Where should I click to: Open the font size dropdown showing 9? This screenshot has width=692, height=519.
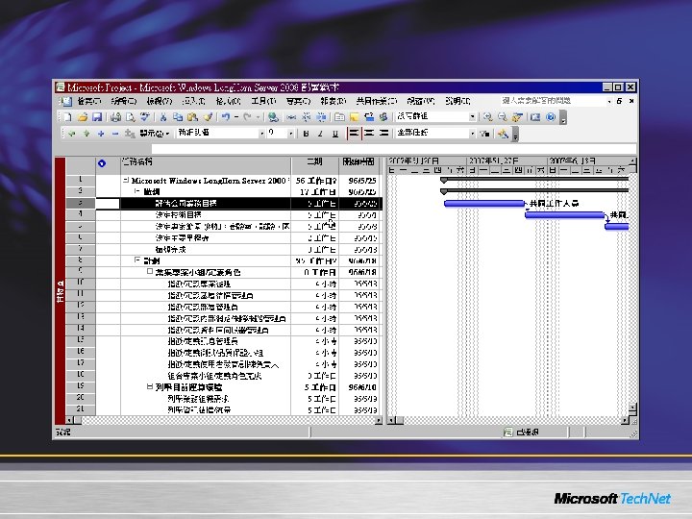281,133
